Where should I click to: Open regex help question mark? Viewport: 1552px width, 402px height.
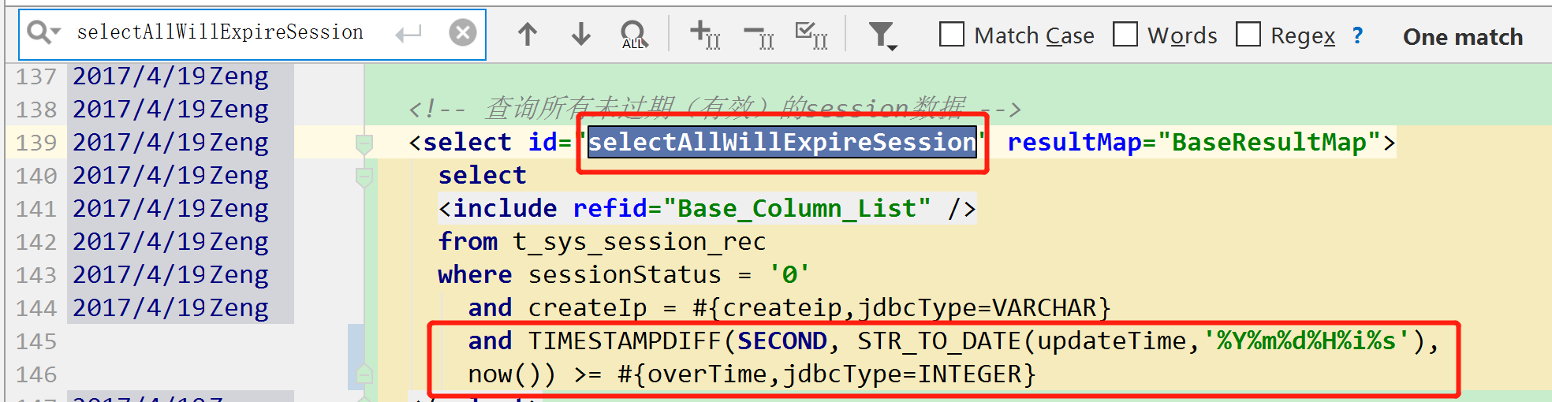click(1357, 35)
